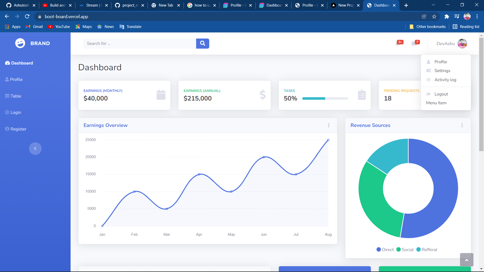The image size is (484, 272).
Task: Click the blue search magnifier button
Action: [x=202, y=43]
